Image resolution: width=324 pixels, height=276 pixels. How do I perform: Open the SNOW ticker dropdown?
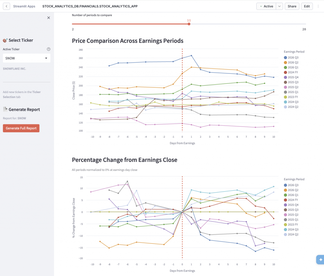point(27,58)
